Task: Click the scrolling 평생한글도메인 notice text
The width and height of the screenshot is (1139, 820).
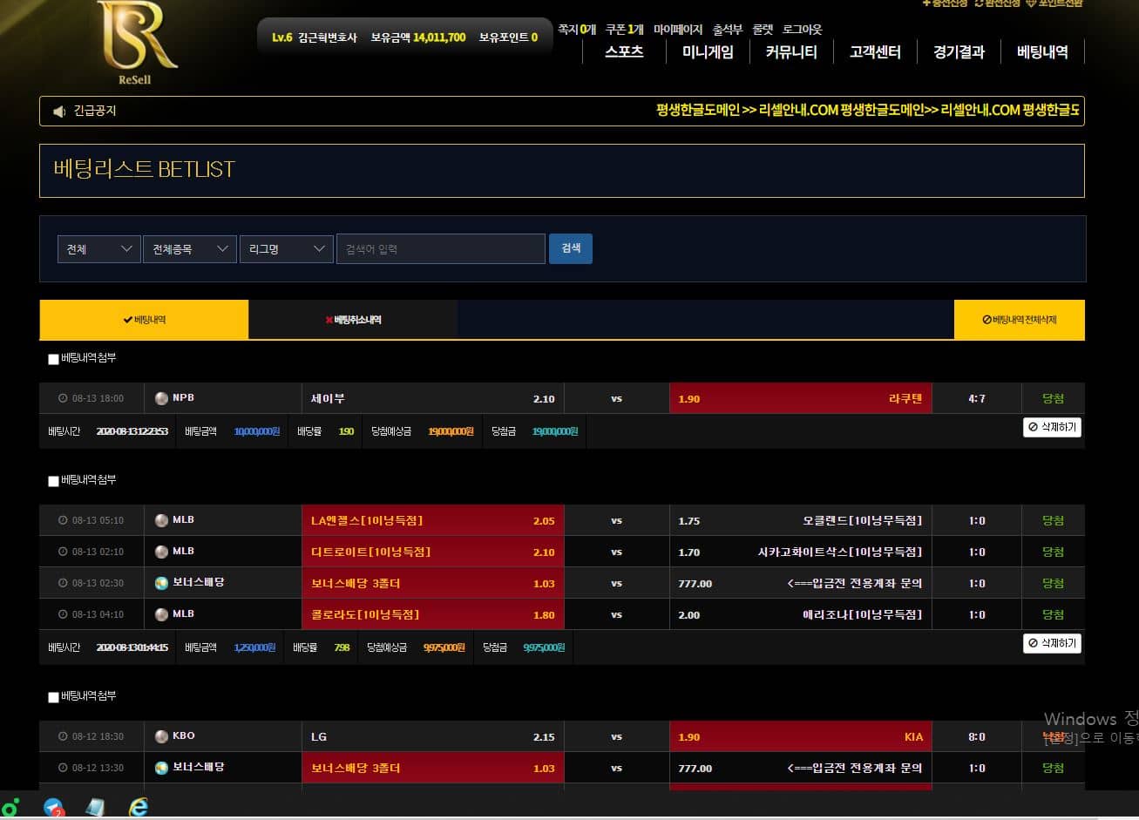Action: 867,111
